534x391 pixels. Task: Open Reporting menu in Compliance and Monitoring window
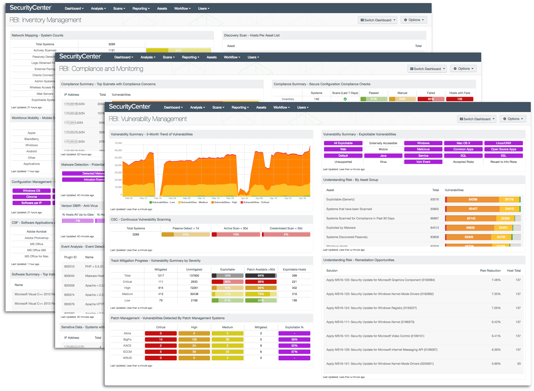190,57
